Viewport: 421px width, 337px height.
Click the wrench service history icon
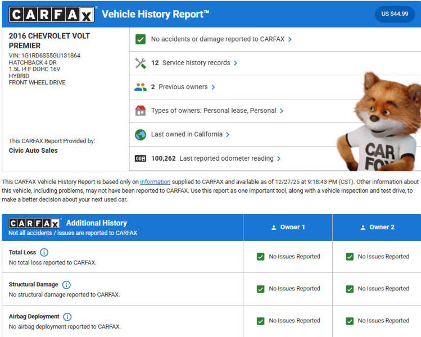point(141,63)
